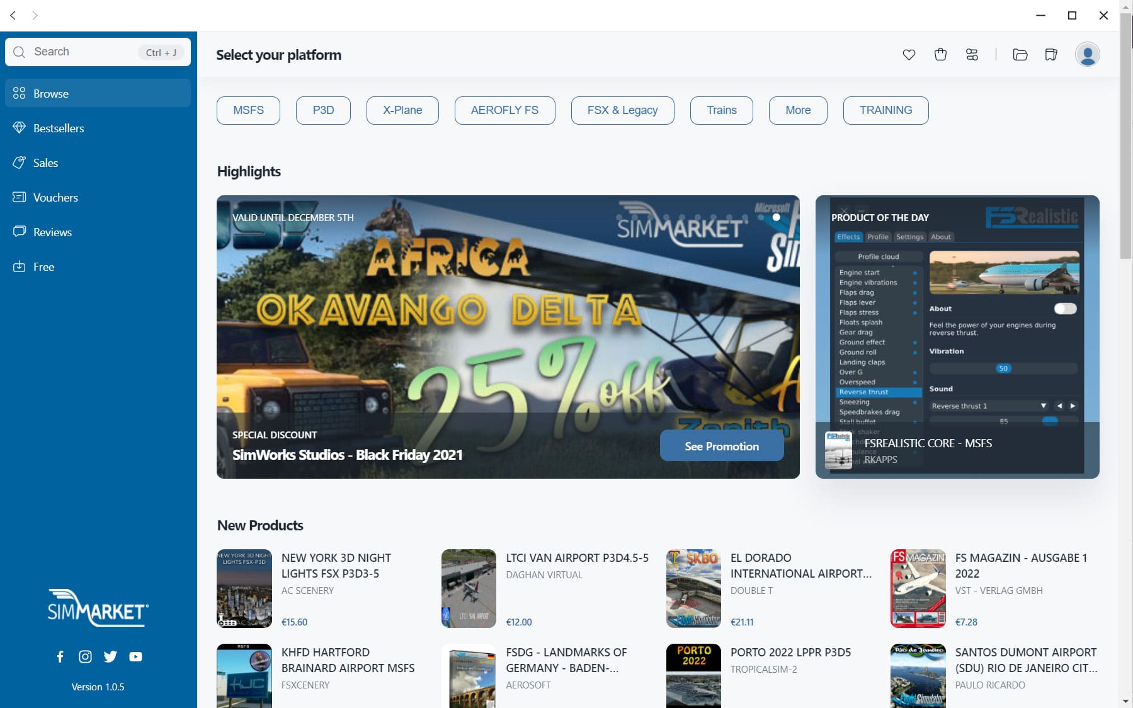Open the Reviews section
Image resolution: width=1133 pixels, height=708 pixels.
pyautogui.click(x=52, y=232)
